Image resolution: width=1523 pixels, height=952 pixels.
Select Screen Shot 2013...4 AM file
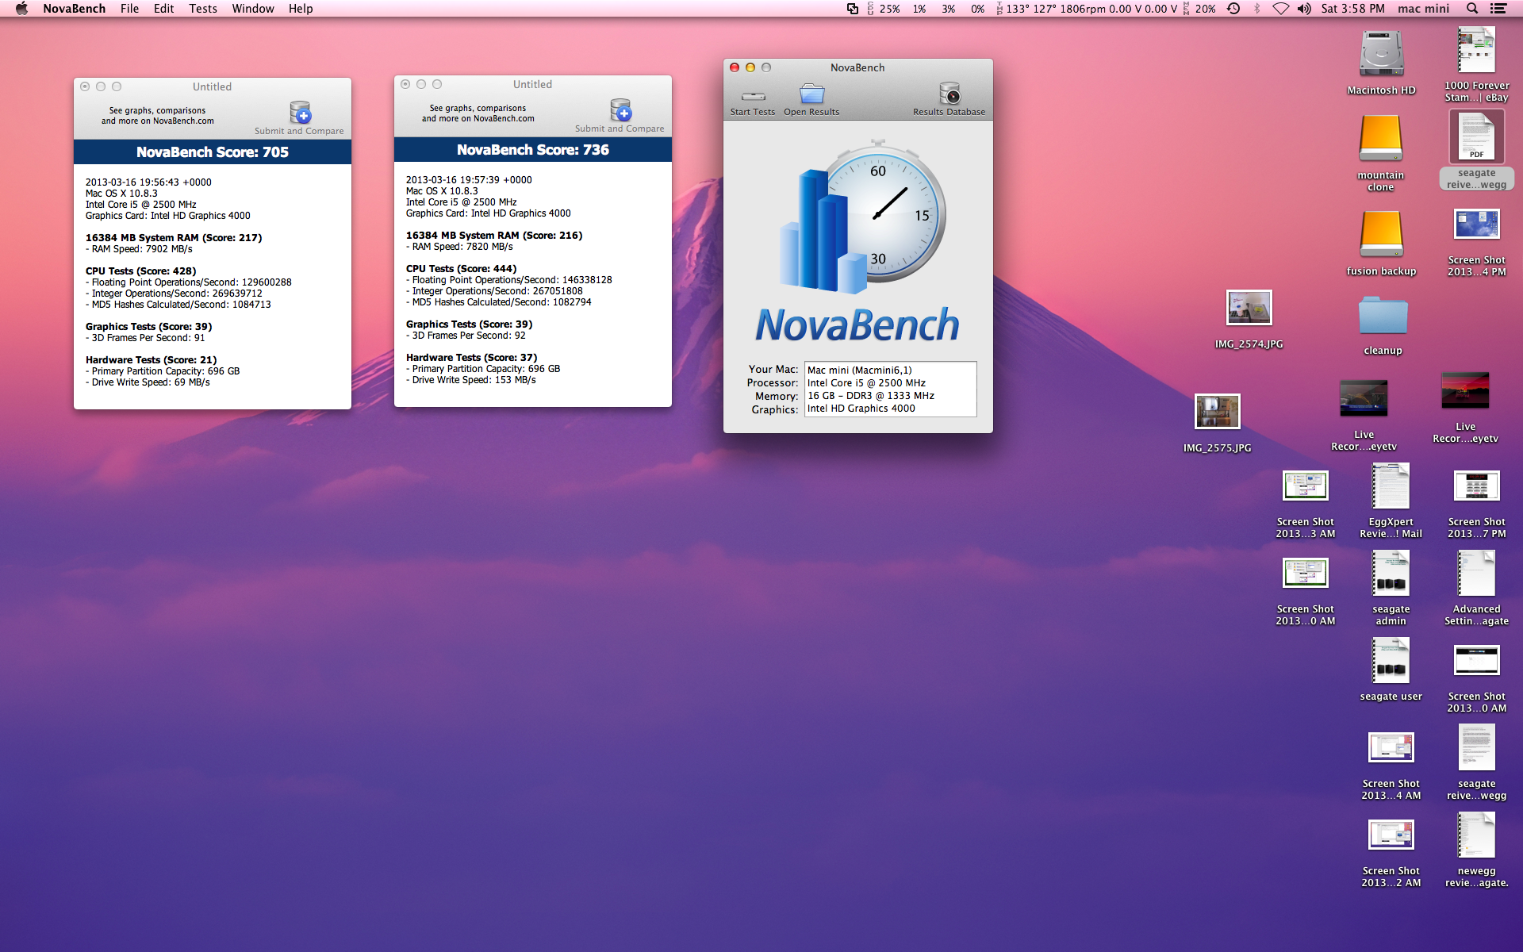(1391, 747)
